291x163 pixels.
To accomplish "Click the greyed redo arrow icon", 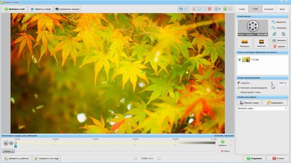I will [x=186, y=9].
